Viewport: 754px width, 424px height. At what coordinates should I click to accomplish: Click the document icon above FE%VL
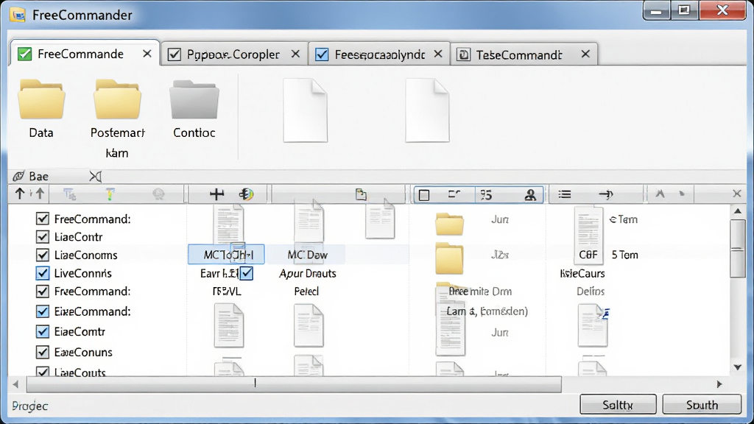coord(229,325)
